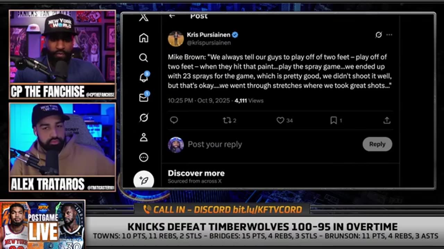Open the Search magnifier icon
This screenshot has height=249, width=444.
144,58
